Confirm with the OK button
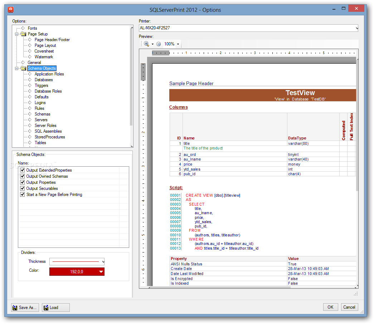The width and height of the screenshot is (374, 324). (x=331, y=307)
